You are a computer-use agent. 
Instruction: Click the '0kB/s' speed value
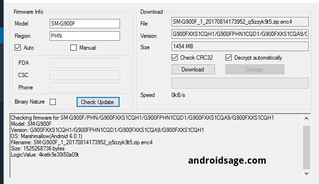pos(178,95)
